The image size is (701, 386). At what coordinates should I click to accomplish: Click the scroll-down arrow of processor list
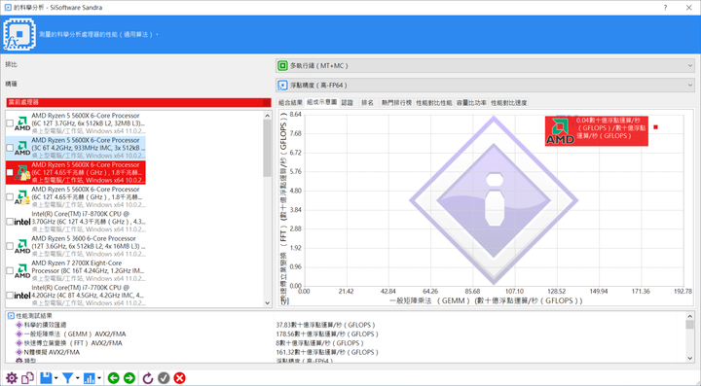tap(268, 302)
